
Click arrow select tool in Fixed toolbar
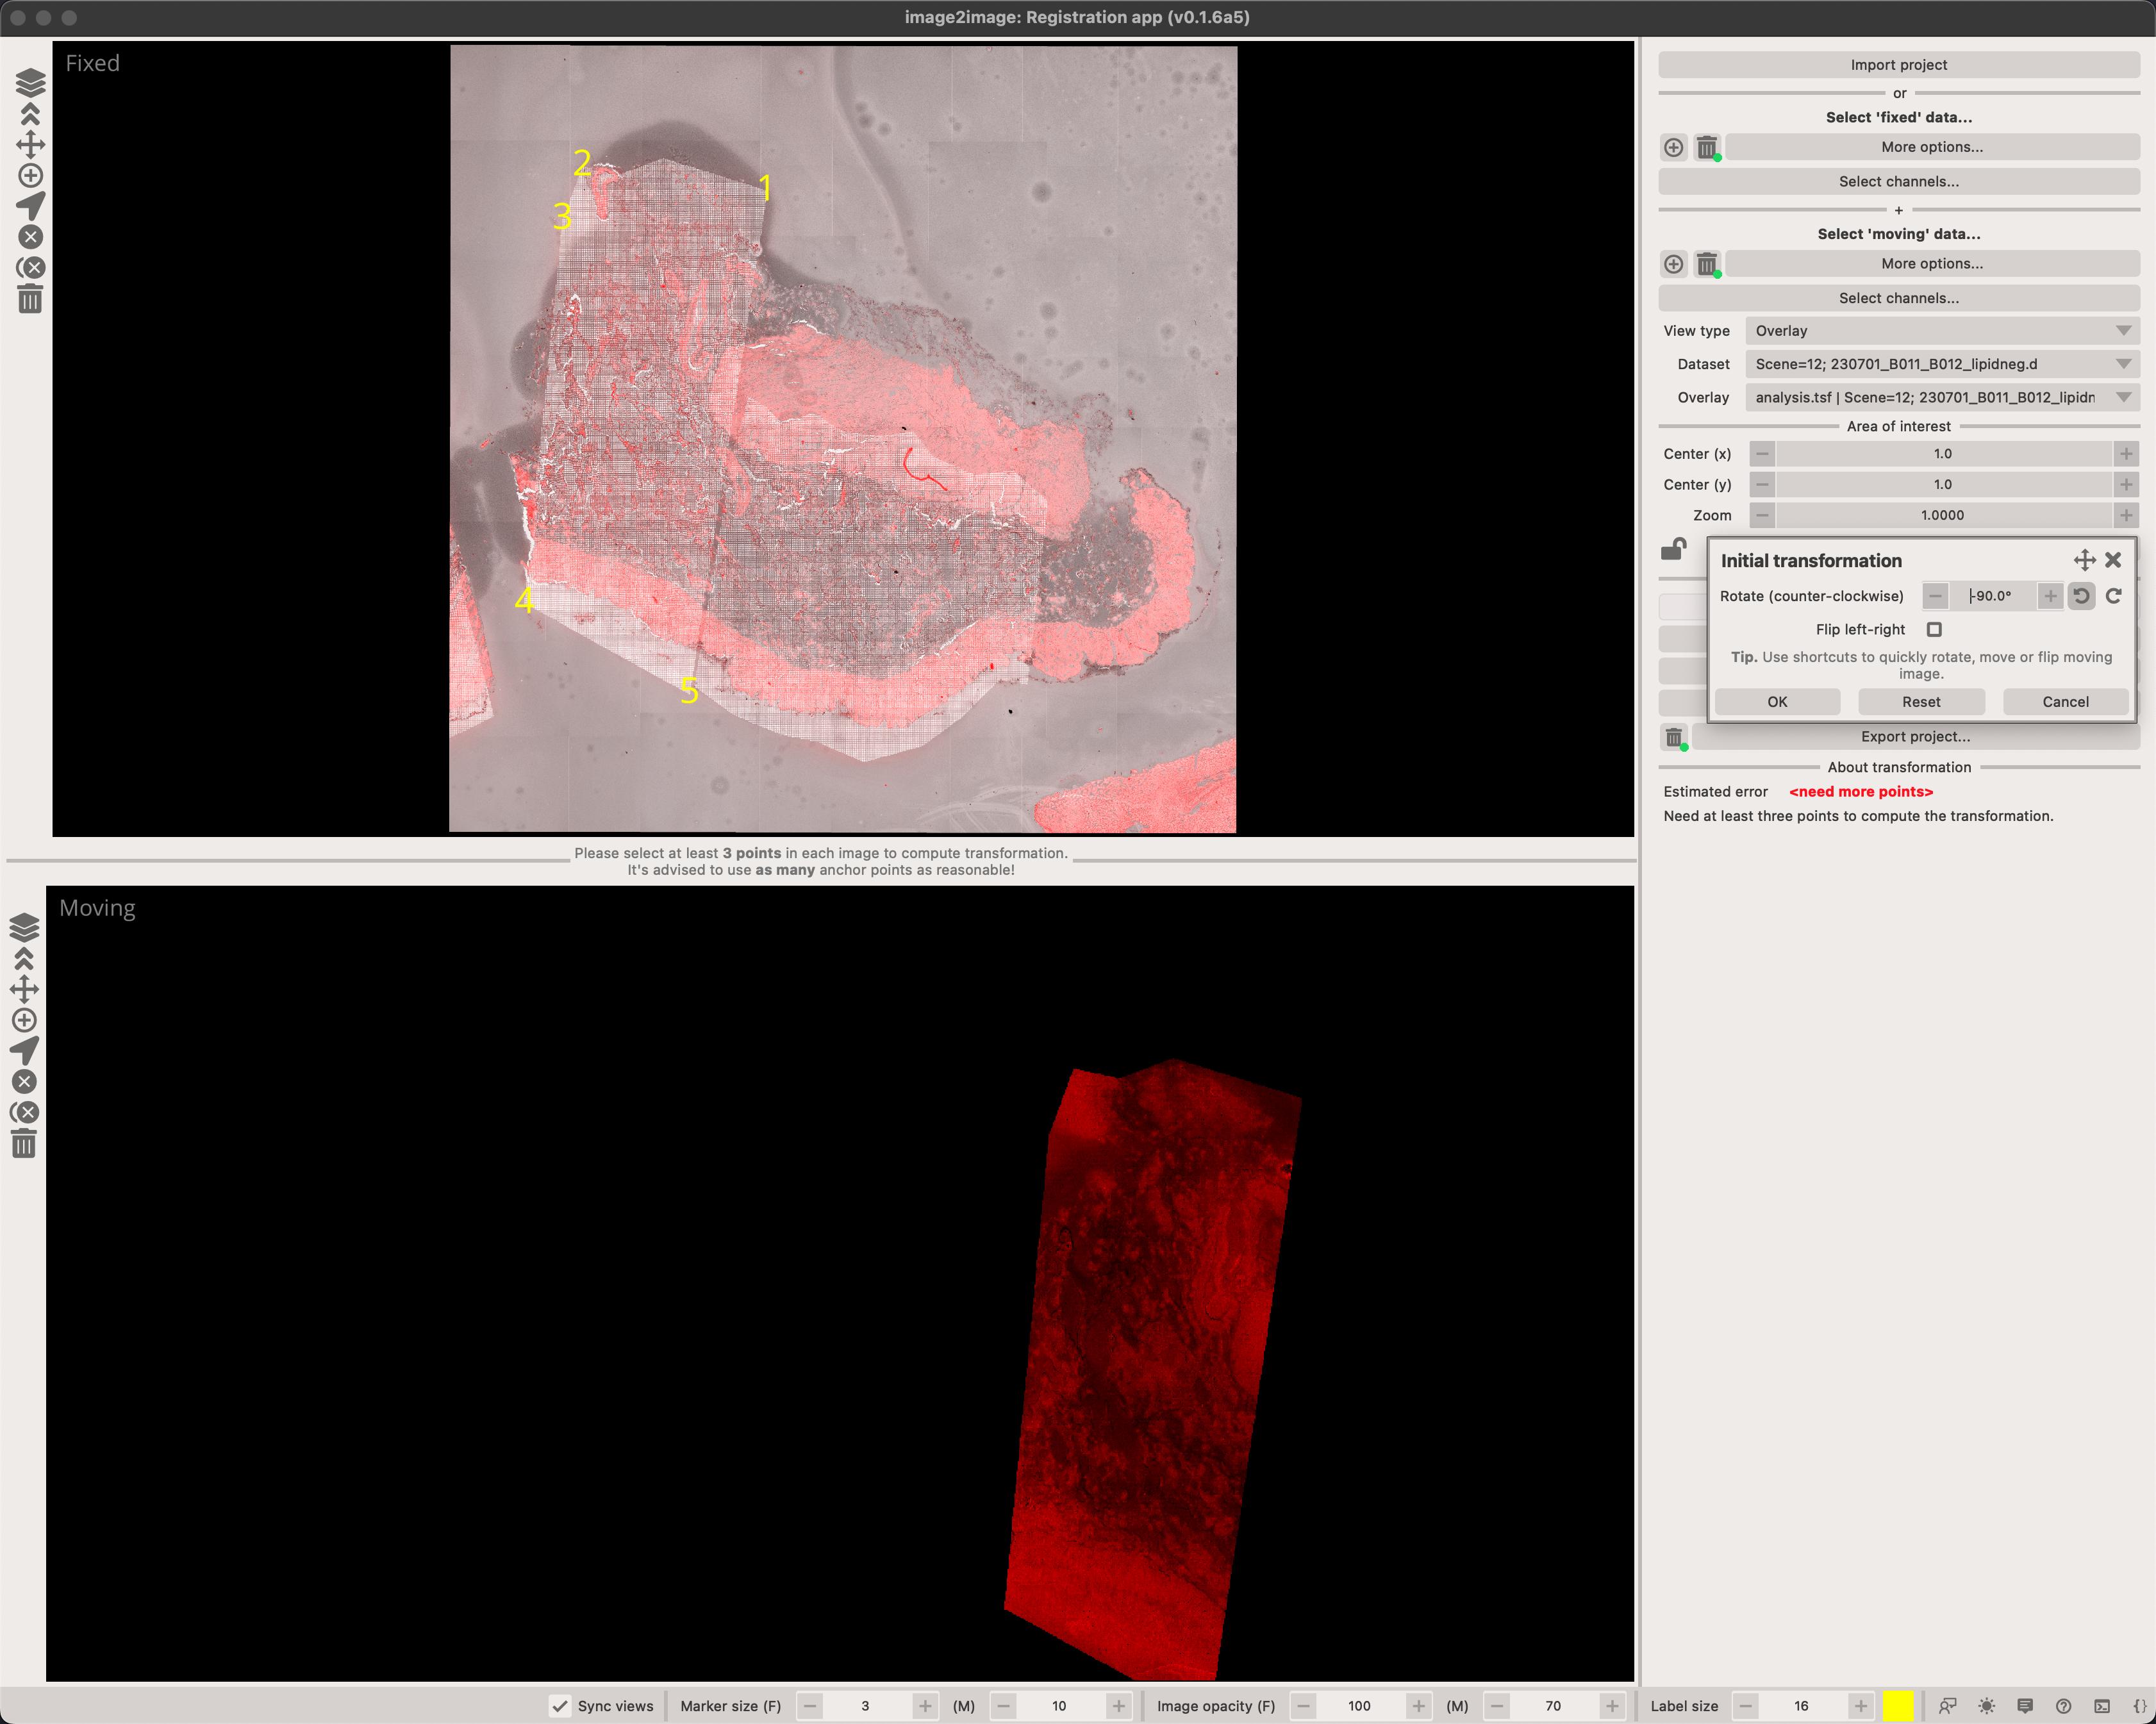click(30, 206)
